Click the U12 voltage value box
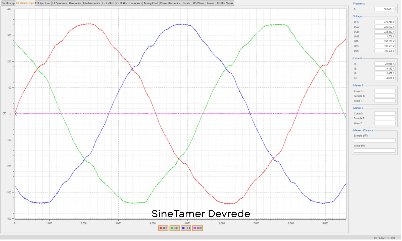Viewport: 402px width, 241px height. point(385,41)
